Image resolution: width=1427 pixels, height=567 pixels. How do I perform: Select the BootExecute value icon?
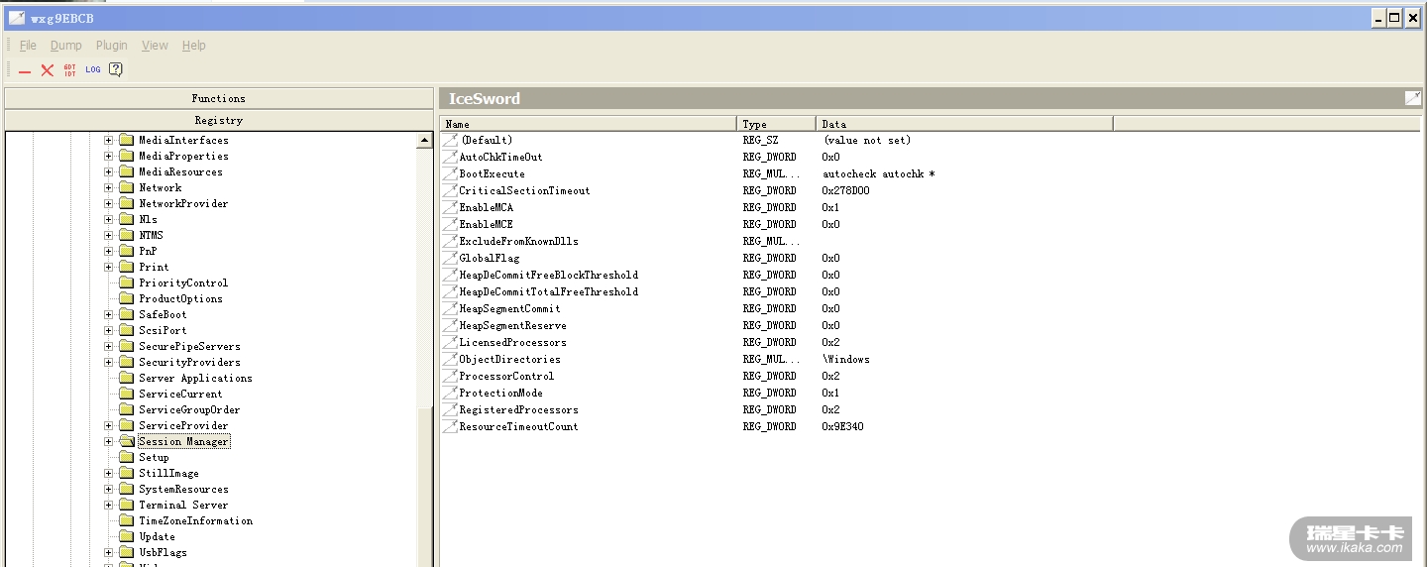point(450,173)
